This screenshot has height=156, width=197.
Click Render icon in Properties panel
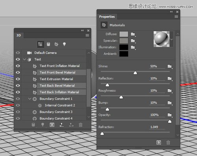pos(159,143)
